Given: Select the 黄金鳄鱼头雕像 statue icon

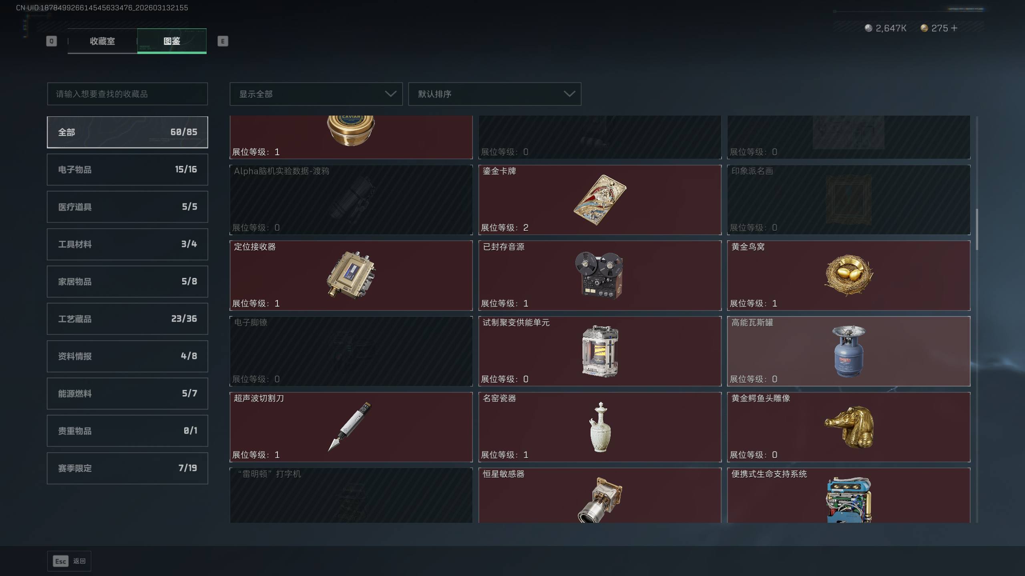Looking at the screenshot, I should pyautogui.click(x=848, y=426).
